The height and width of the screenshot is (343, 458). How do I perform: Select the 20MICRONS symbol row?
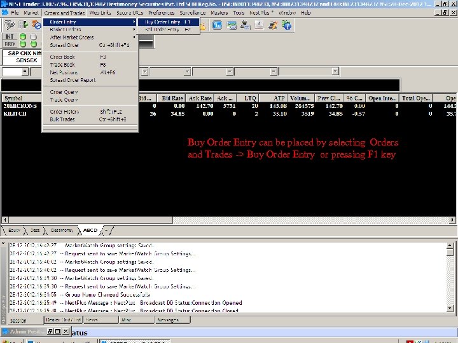(20, 106)
